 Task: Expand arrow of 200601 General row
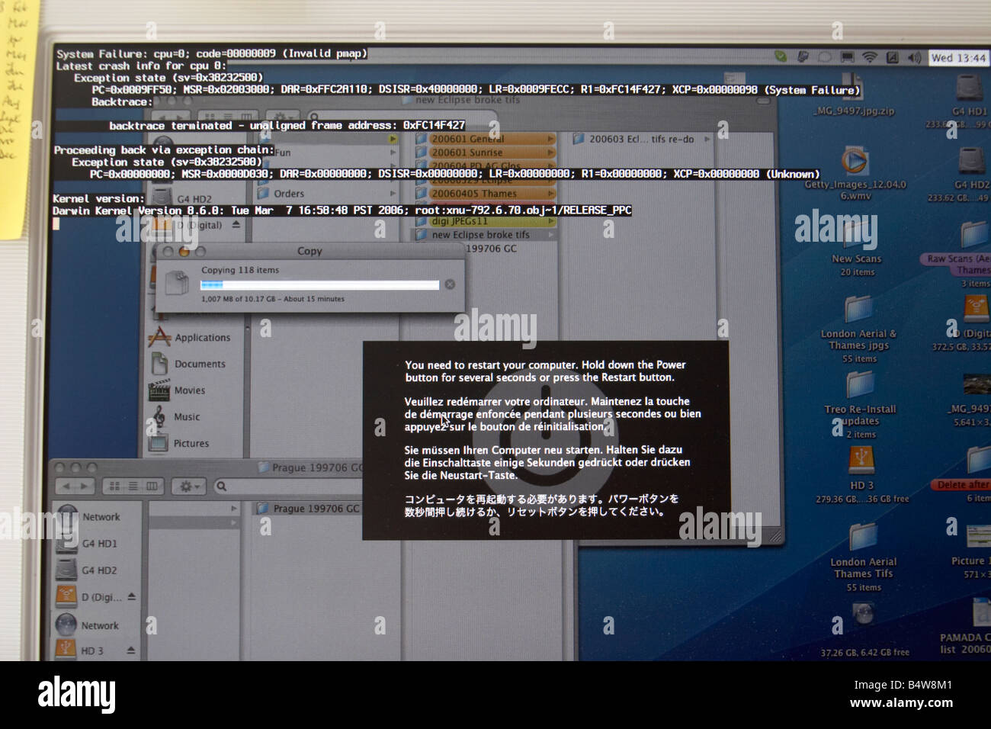coord(550,139)
